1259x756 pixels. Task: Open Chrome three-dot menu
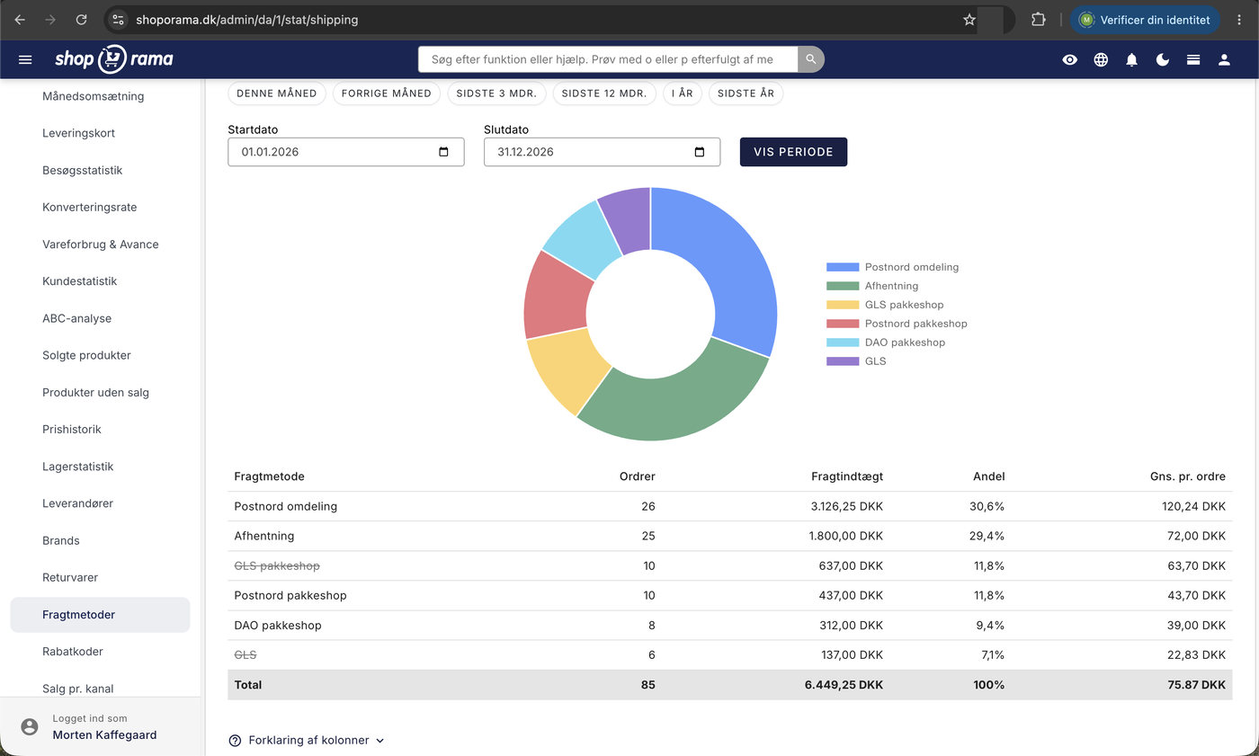[1240, 20]
